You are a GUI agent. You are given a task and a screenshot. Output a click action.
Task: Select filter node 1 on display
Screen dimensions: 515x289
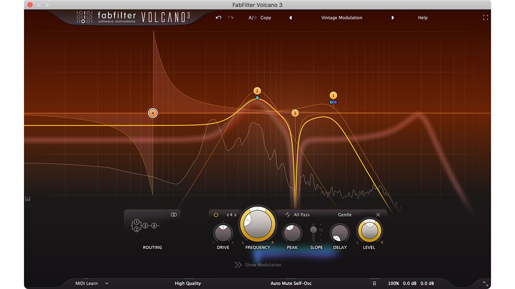coord(333,95)
